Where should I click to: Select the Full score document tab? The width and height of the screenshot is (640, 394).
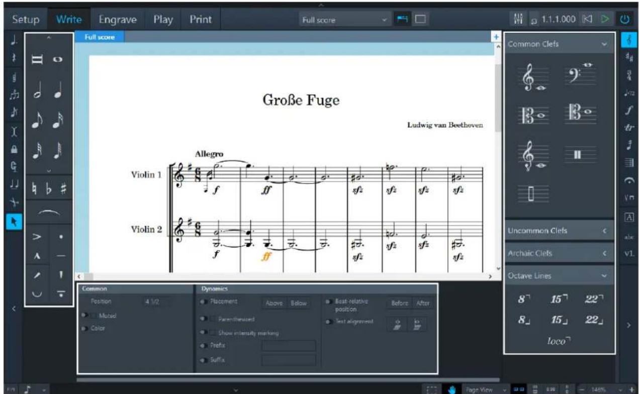[99, 37]
